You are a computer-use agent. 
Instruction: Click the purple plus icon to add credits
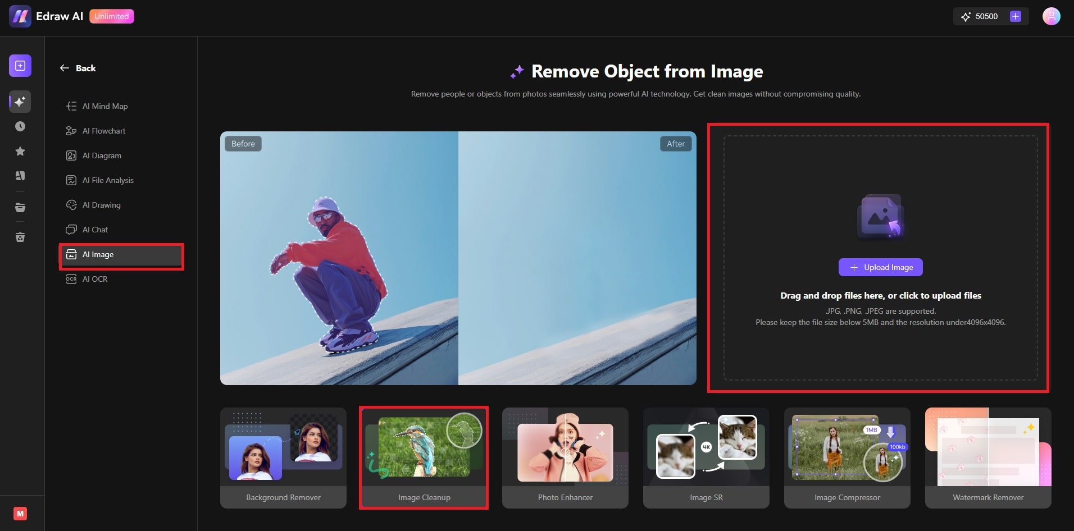pos(1015,16)
